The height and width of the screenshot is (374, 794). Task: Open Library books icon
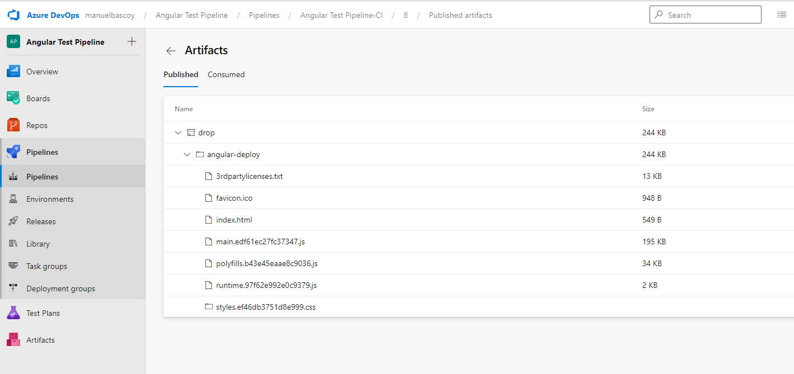coord(13,244)
